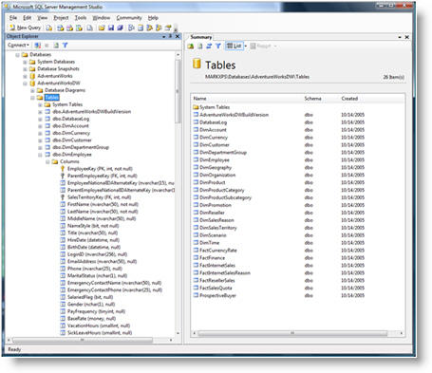Close the Summary tab

[407, 37]
